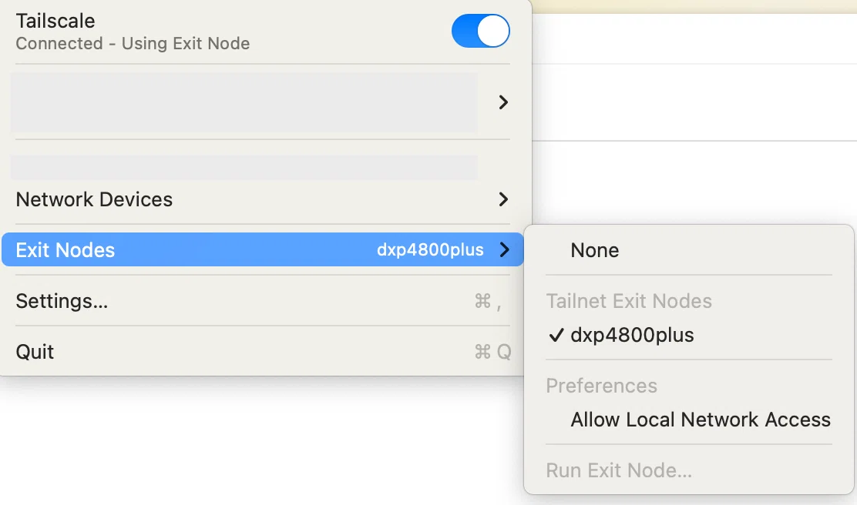Enable Allow Local Network Access
The image size is (857, 505).
click(x=689, y=420)
